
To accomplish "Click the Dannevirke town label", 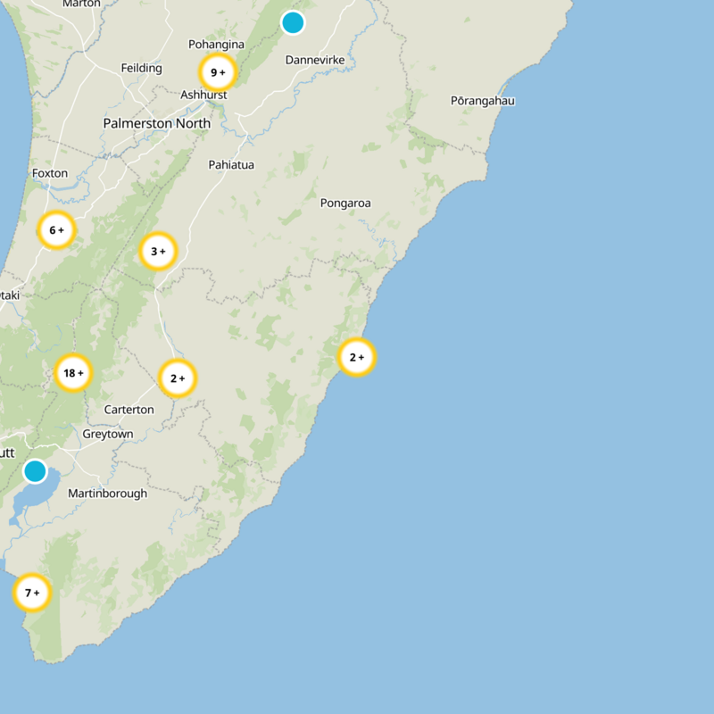I will coord(315,60).
